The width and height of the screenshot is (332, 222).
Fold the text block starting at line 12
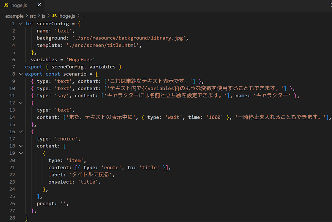pos(21,102)
